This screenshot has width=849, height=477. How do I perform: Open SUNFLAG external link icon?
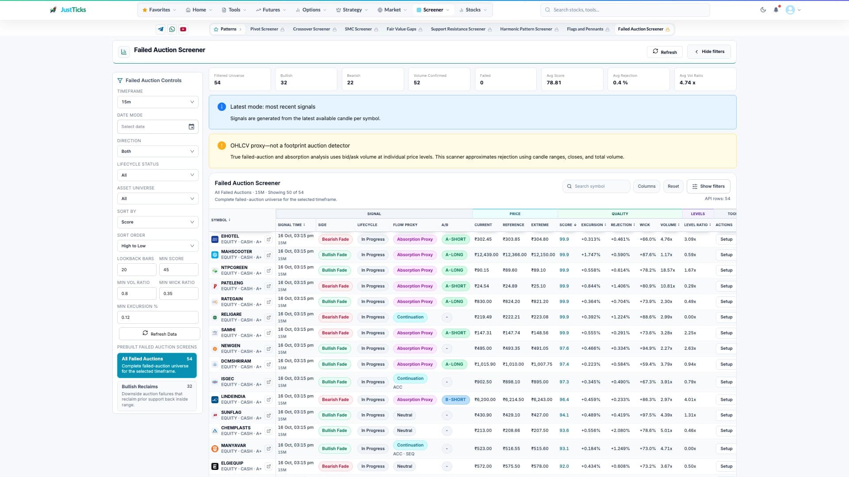[268, 415]
